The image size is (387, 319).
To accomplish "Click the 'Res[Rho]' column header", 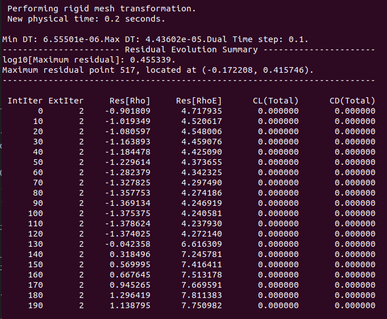I will pyautogui.click(x=130, y=101).
